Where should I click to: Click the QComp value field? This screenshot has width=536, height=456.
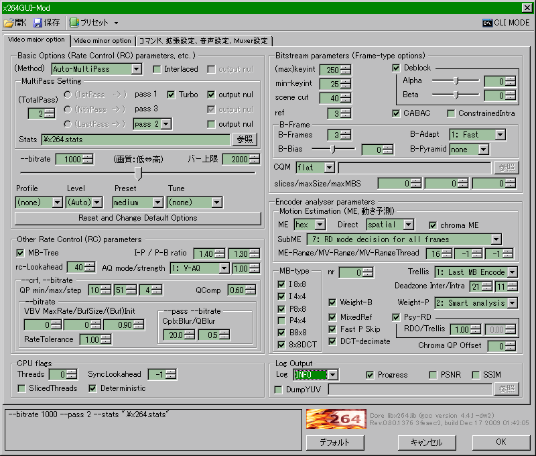237,290
